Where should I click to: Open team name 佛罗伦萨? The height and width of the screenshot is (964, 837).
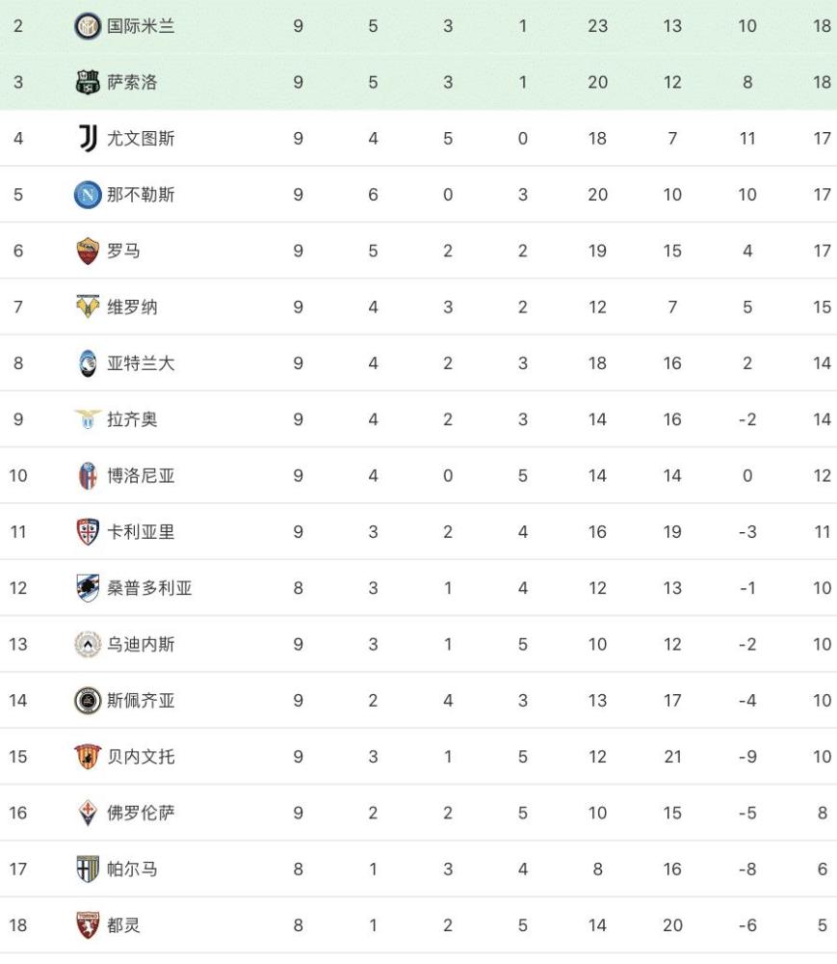(141, 813)
